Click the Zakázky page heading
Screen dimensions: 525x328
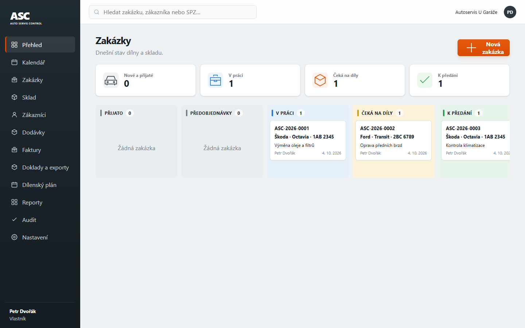click(x=113, y=41)
